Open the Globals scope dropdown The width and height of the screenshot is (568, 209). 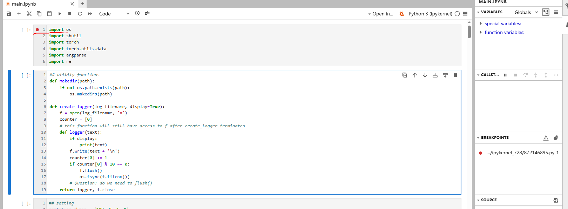pos(526,12)
